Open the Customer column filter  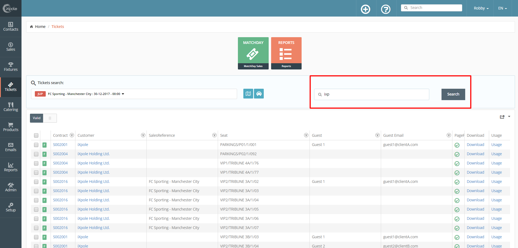point(143,135)
